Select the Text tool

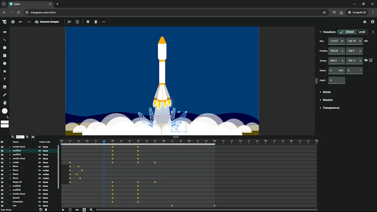tap(4, 79)
